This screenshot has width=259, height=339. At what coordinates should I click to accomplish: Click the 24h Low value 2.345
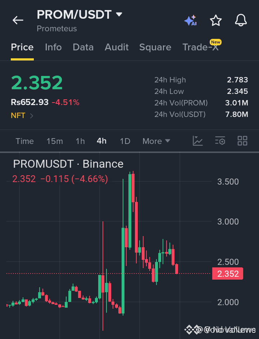(x=237, y=91)
